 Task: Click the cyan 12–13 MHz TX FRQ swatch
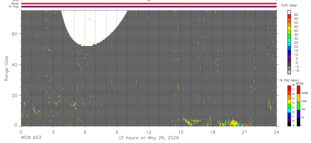(x=289, y=110)
